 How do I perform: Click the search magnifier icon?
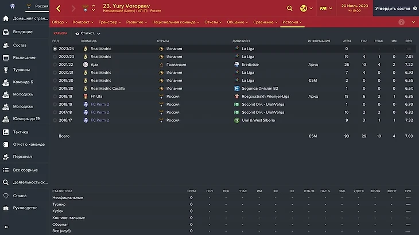coord(290,9)
